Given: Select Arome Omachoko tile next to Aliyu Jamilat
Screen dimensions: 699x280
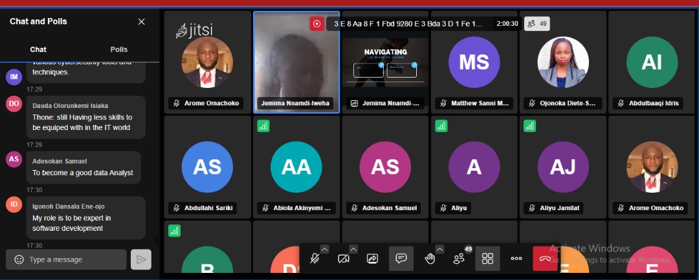Looking at the screenshot, I should click(652, 167).
